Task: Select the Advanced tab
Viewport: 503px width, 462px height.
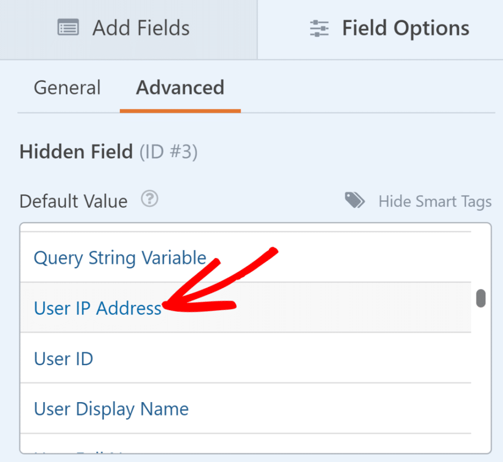Action: tap(180, 87)
